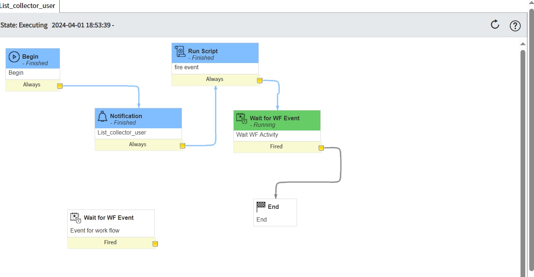Click the Always transition label on Notification
The width and height of the screenshot is (534, 277).
click(x=138, y=144)
